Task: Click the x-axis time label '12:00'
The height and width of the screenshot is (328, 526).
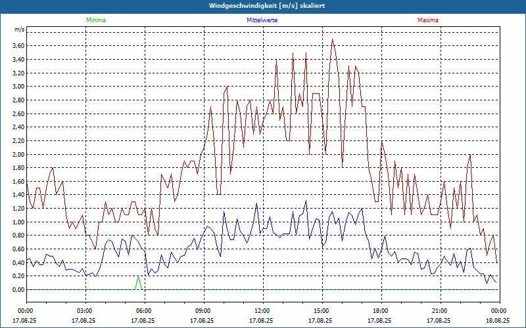Action: [x=263, y=311]
